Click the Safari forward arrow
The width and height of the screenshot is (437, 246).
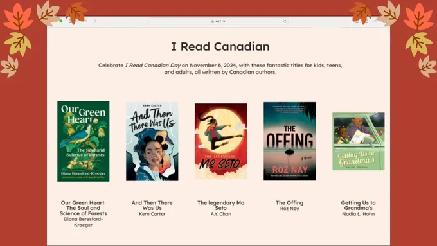(95, 21)
